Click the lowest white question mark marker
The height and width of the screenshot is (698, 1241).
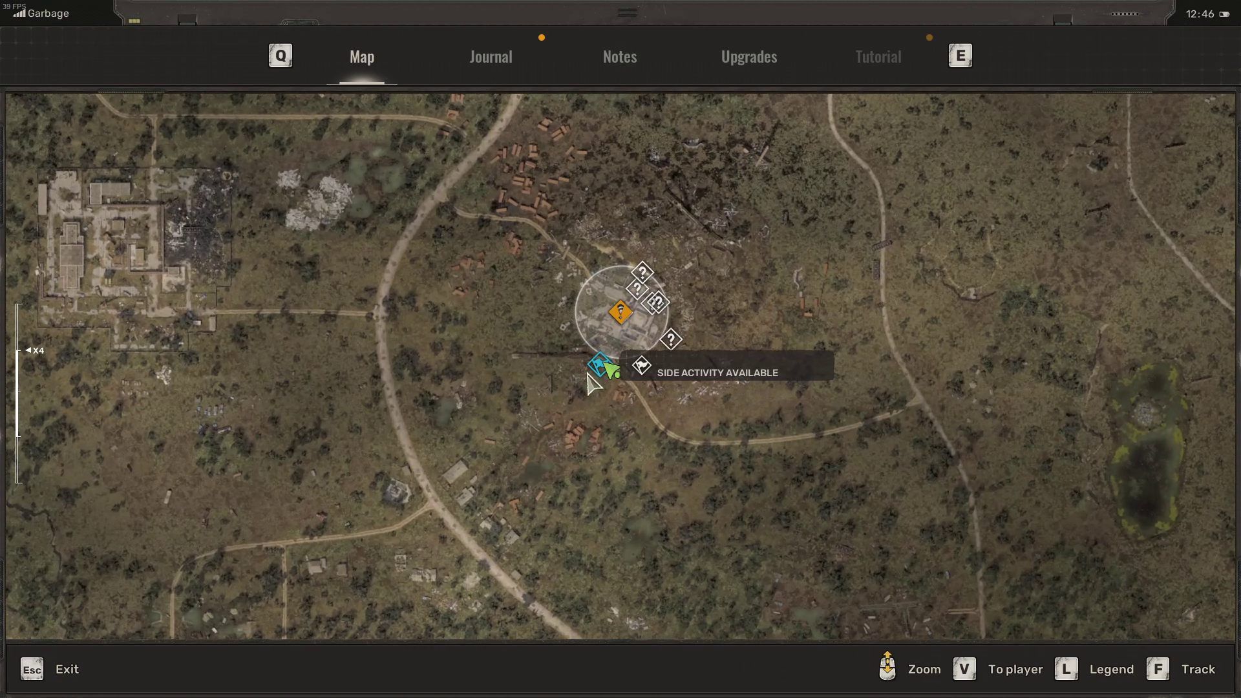click(671, 339)
